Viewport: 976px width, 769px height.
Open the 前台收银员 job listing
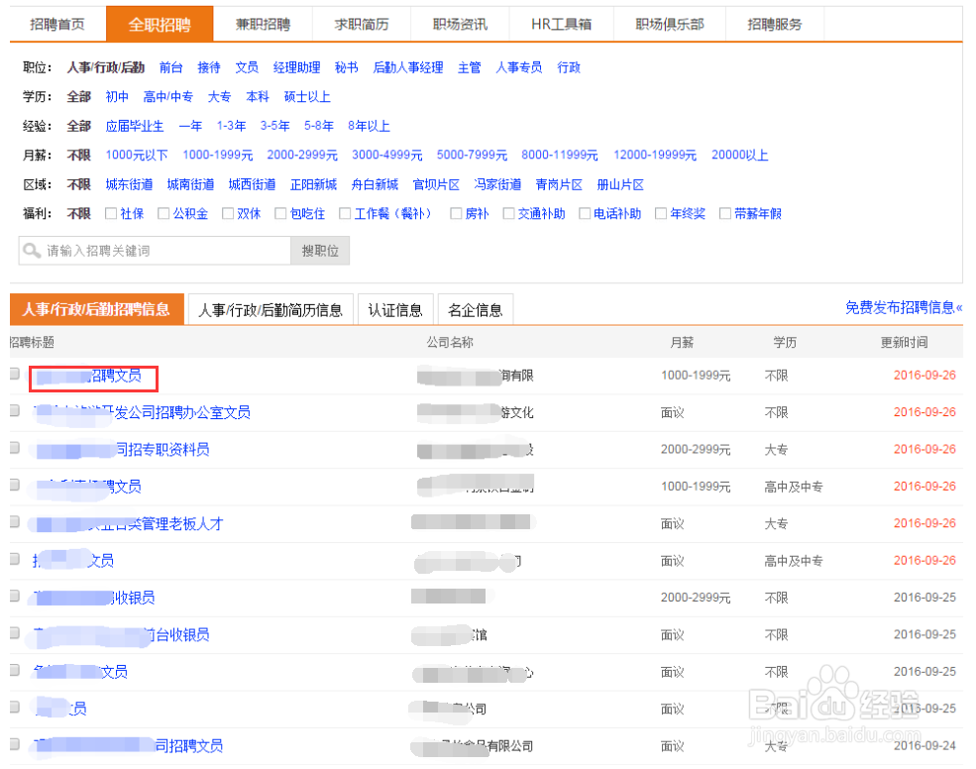121,634
